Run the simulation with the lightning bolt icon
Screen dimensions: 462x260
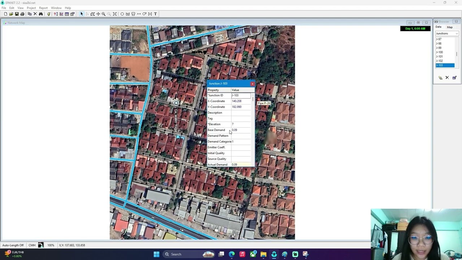pyautogui.click(x=49, y=14)
